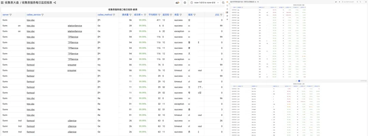Open filter for 描述 column
368x136 pixels.
(x=194, y=15)
